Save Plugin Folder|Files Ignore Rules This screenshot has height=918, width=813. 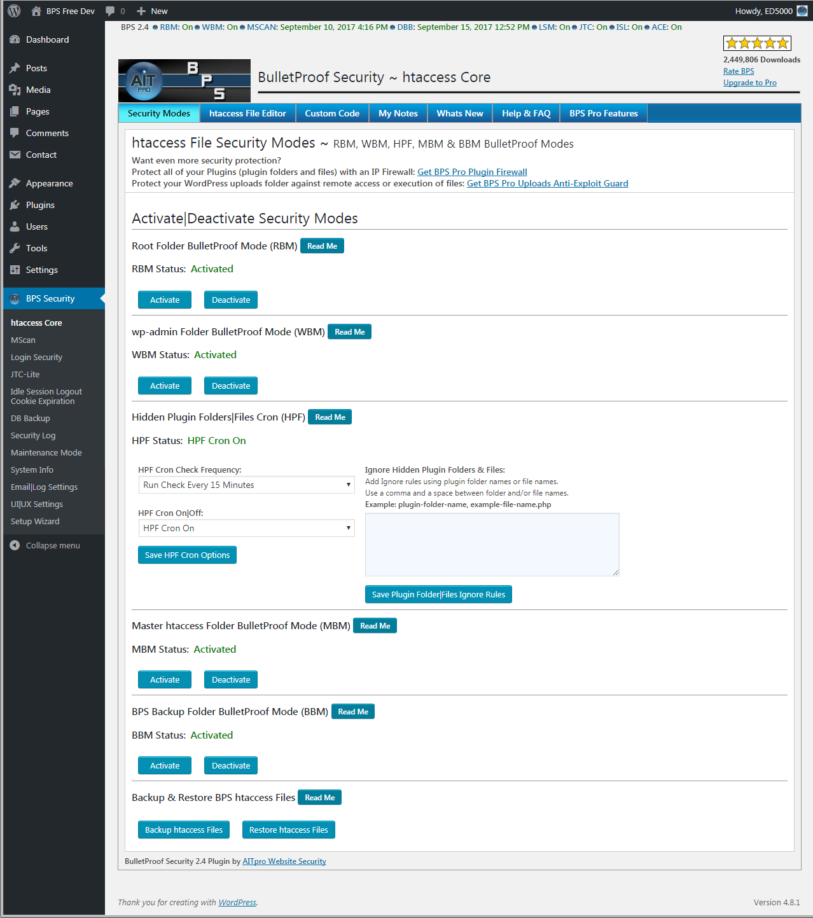coord(438,594)
